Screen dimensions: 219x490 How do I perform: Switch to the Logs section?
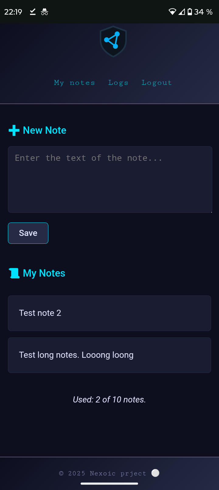(x=118, y=82)
